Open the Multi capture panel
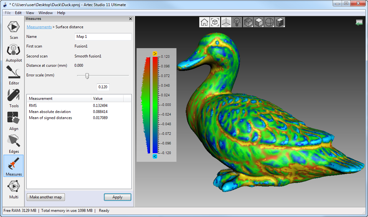 point(13,190)
